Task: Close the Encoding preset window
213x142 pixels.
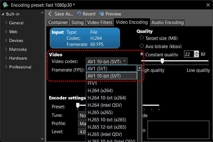Action: click(208, 5)
